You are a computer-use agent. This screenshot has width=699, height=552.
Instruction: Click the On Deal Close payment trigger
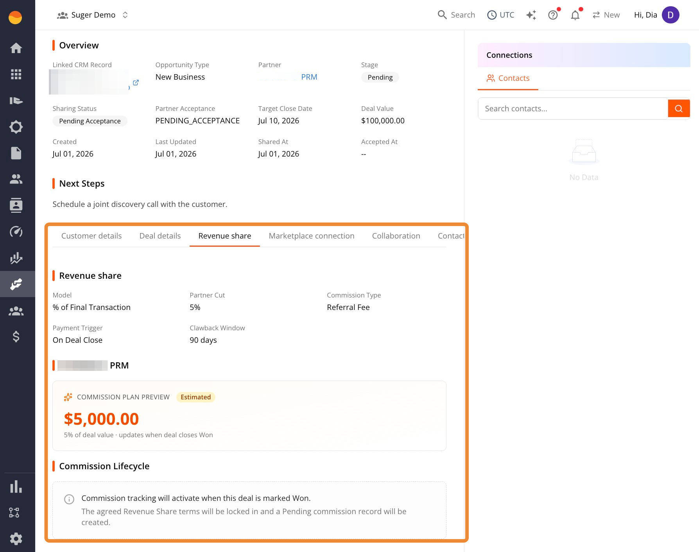pos(77,340)
